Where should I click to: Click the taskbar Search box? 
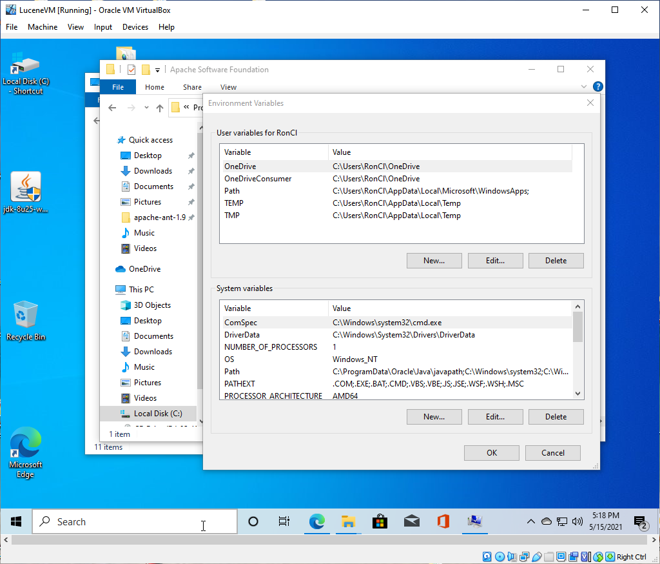(x=135, y=521)
